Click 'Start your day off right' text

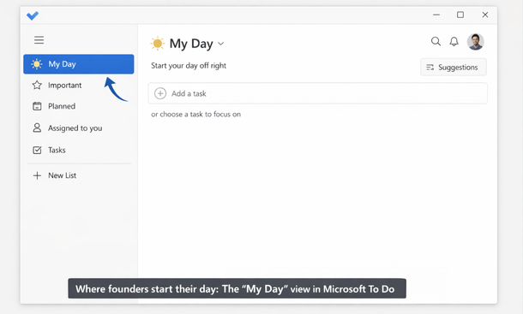click(189, 66)
